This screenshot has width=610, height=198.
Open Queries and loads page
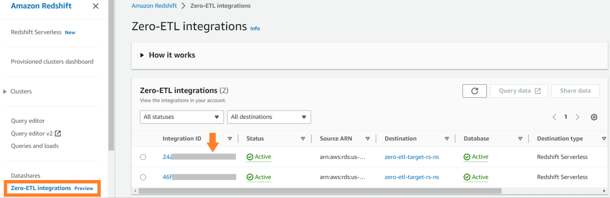coord(35,146)
